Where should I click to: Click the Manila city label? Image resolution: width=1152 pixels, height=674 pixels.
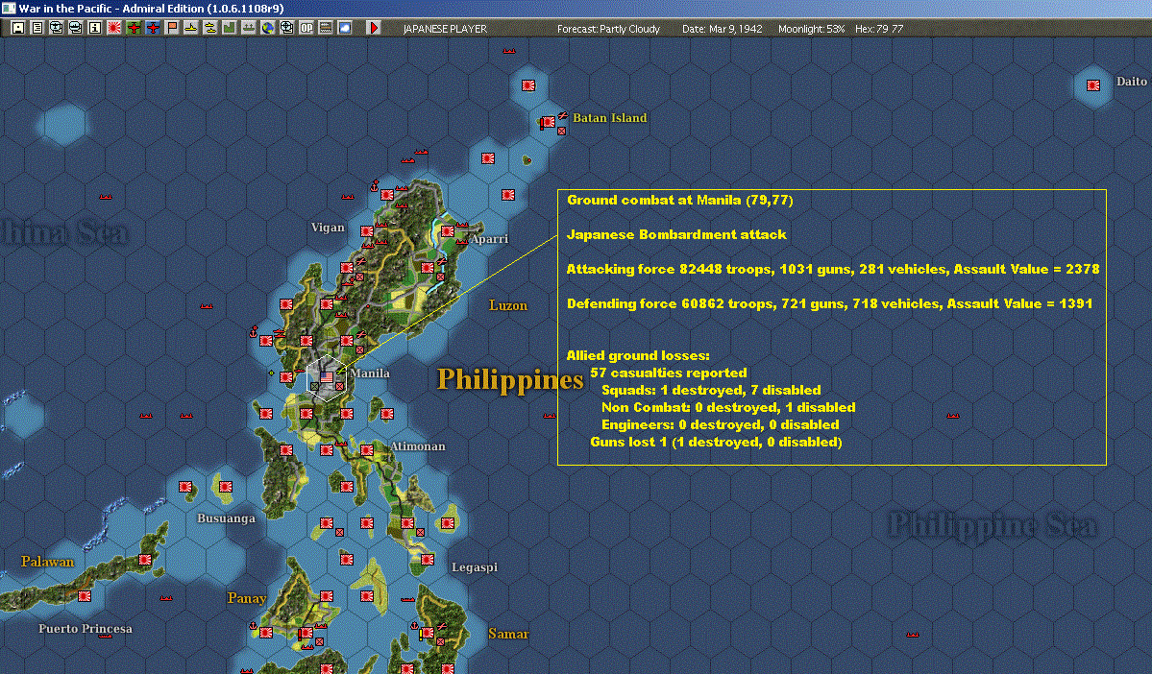coord(370,373)
